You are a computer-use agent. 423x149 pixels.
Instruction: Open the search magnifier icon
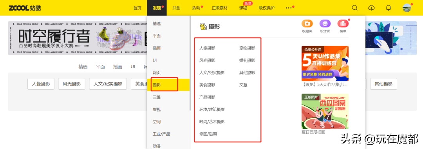pyautogui.click(x=354, y=8)
